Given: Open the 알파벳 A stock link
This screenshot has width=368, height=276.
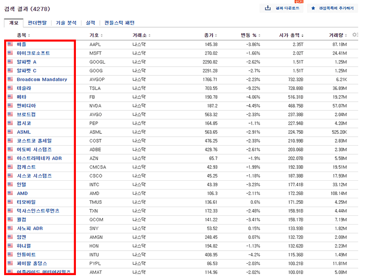Looking at the screenshot, I should click(26, 62).
